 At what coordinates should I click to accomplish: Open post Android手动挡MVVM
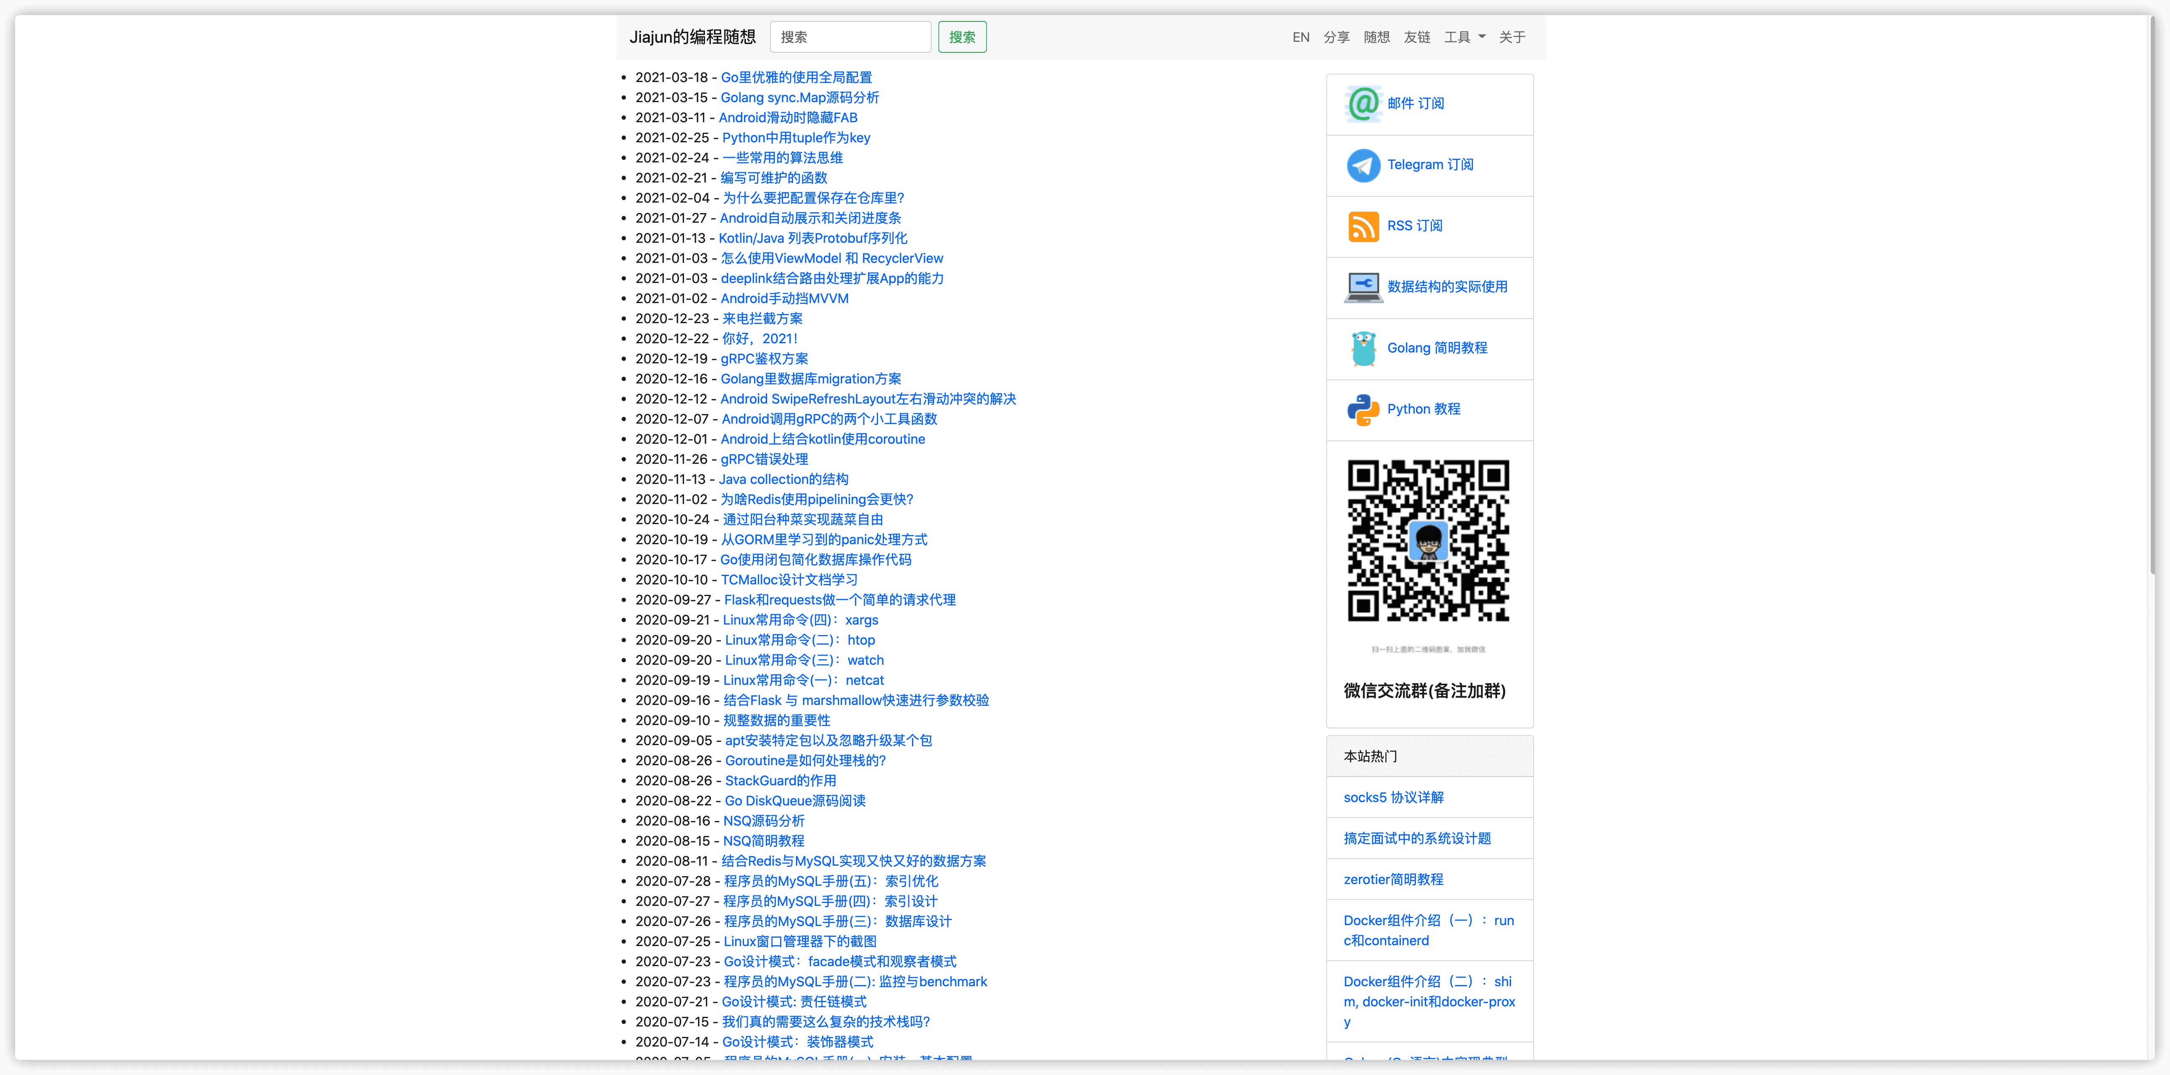click(x=784, y=299)
